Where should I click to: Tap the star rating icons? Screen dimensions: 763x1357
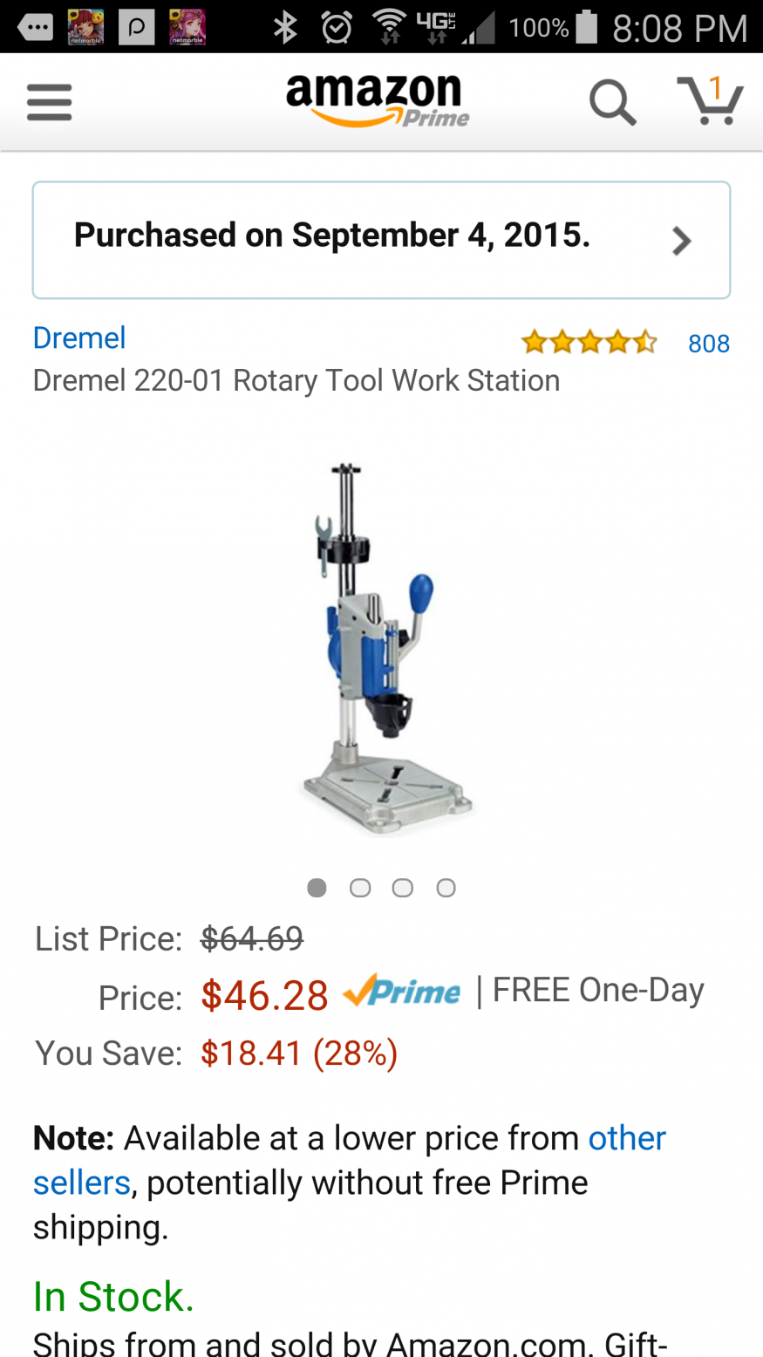click(589, 343)
